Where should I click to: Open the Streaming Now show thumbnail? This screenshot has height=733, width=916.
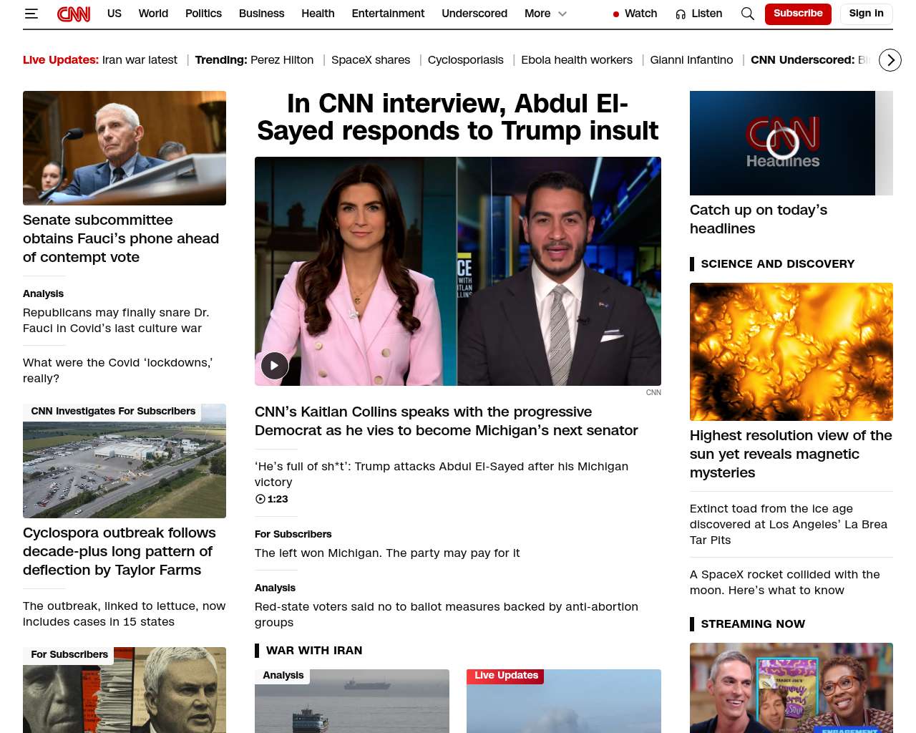point(791,688)
